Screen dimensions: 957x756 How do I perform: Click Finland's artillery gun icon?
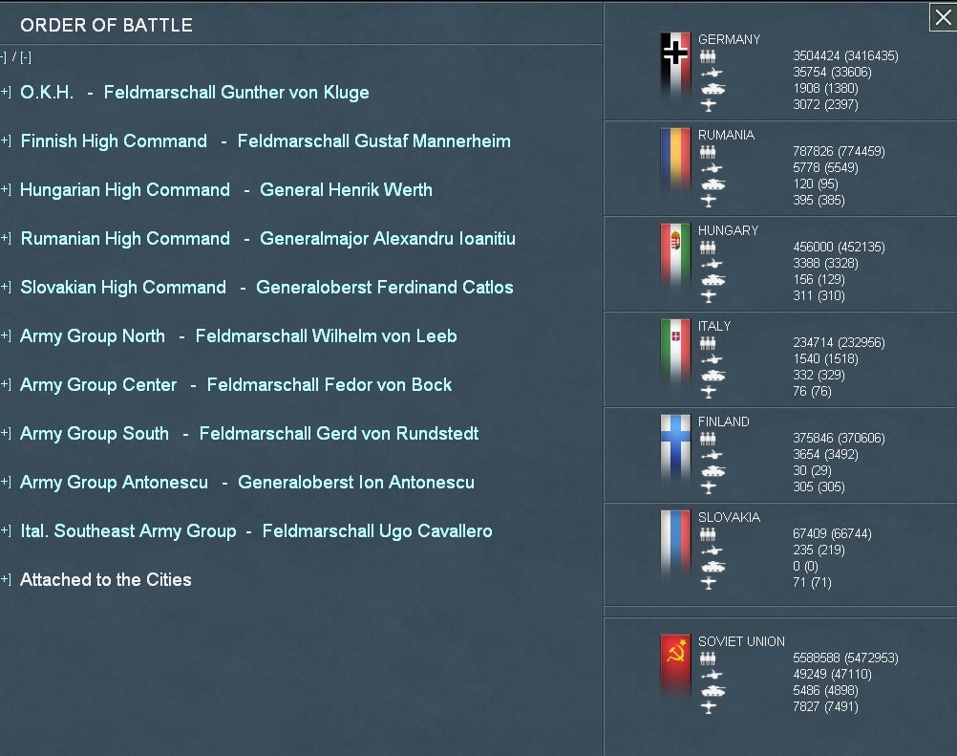pos(712,455)
